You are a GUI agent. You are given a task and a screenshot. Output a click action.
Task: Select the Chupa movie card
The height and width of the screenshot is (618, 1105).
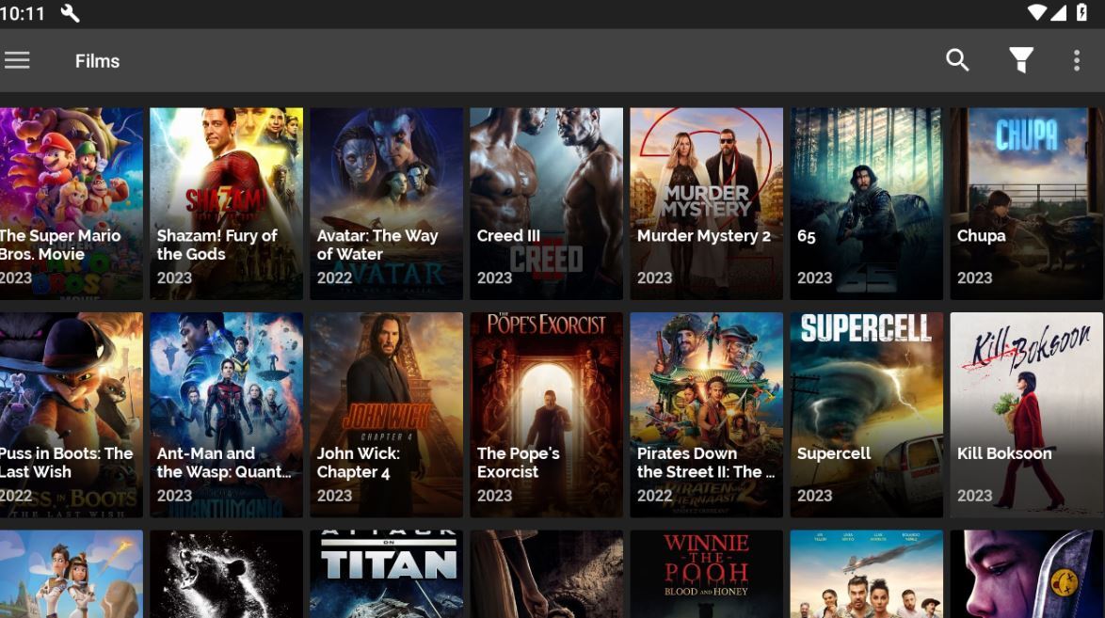1027,204
